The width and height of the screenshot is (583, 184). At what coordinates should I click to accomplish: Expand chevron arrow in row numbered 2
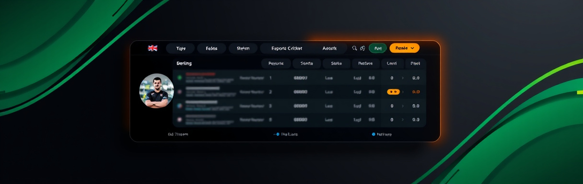pos(403,92)
